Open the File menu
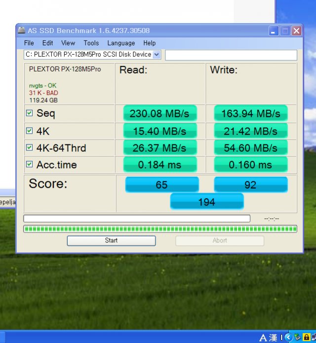 click(x=29, y=43)
